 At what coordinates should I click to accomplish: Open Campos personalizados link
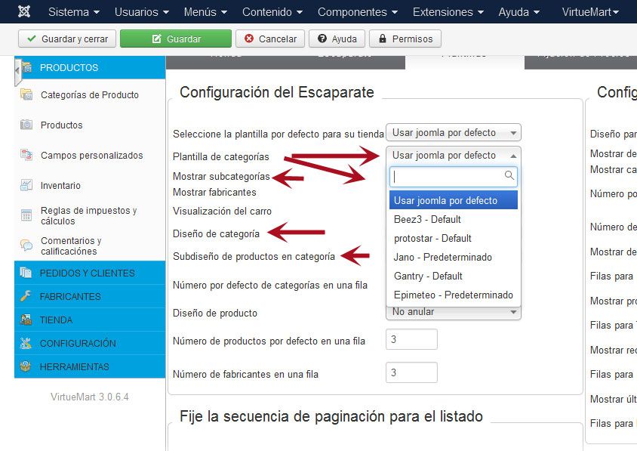pos(92,156)
